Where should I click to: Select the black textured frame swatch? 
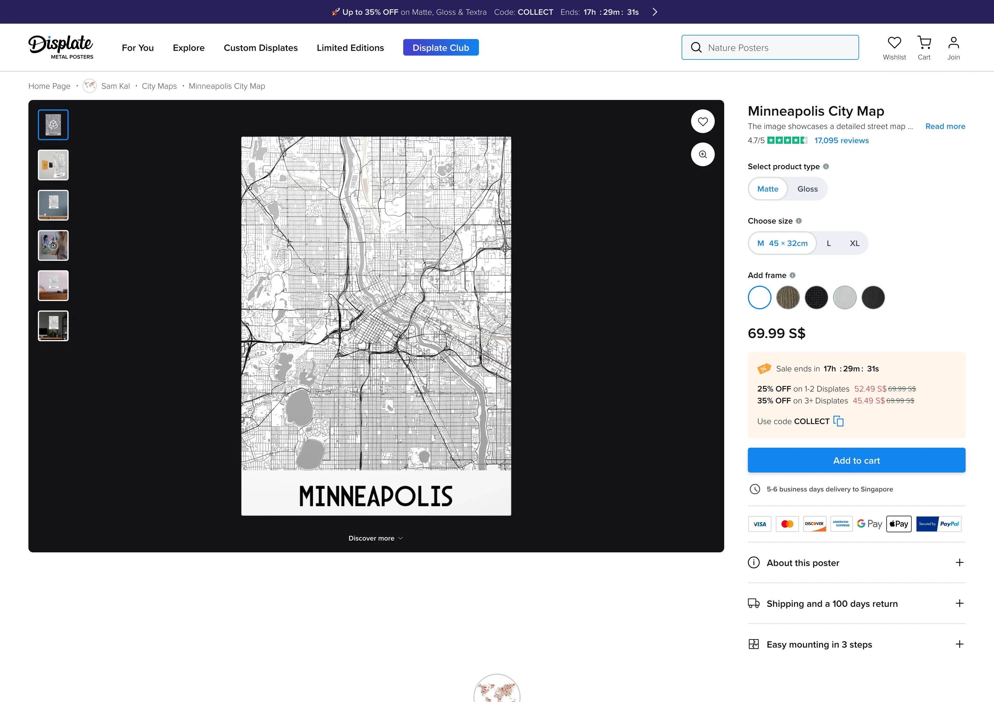816,298
